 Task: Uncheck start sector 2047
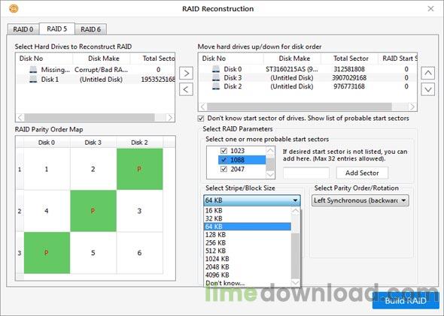coord(224,169)
